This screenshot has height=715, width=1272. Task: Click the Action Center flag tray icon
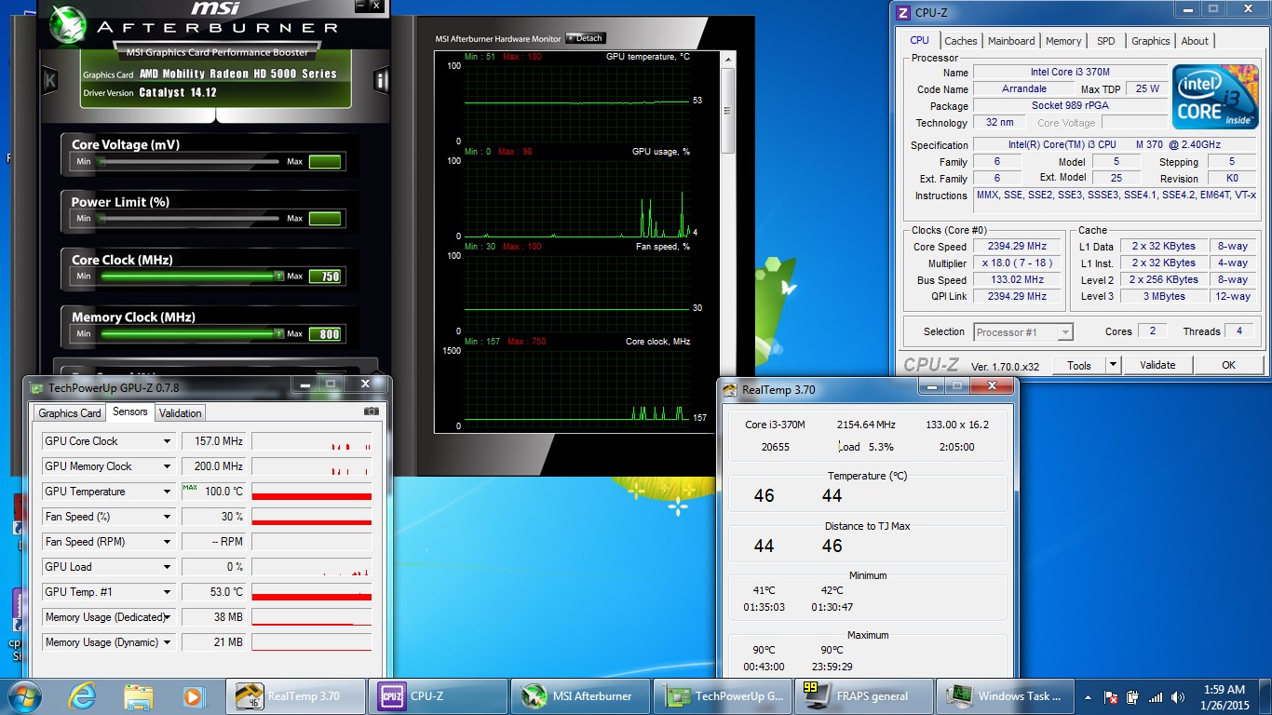click(x=1111, y=697)
